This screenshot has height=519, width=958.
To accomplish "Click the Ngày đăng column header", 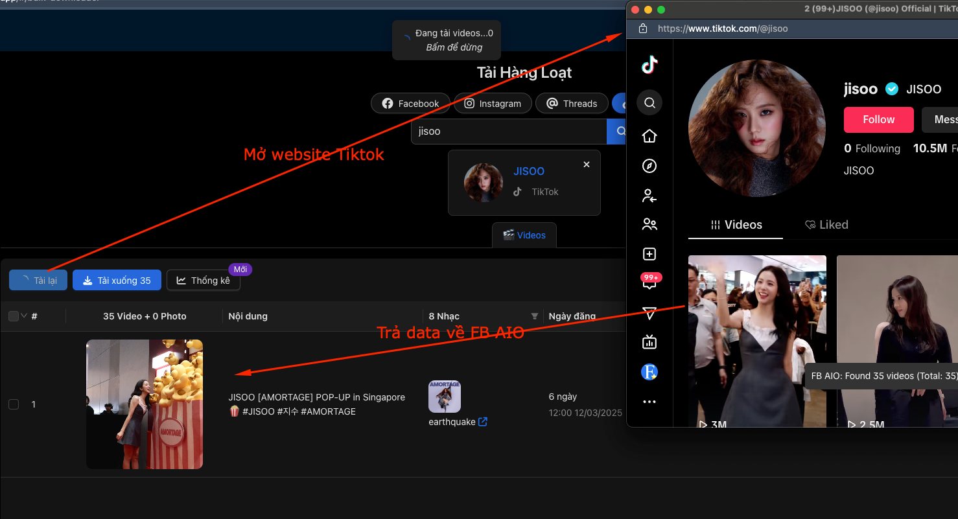I will [572, 316].
